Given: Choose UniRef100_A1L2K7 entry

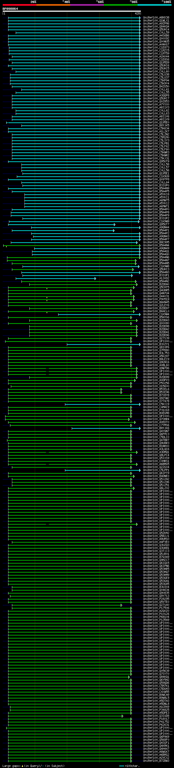Looking at the screenshot, I should click(x=156, y=132).
